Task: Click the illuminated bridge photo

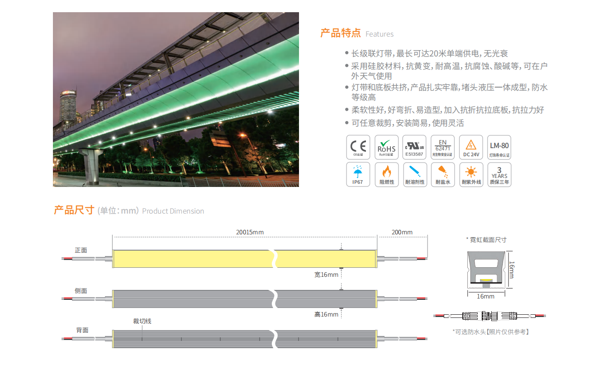Action: pos(176,99)
